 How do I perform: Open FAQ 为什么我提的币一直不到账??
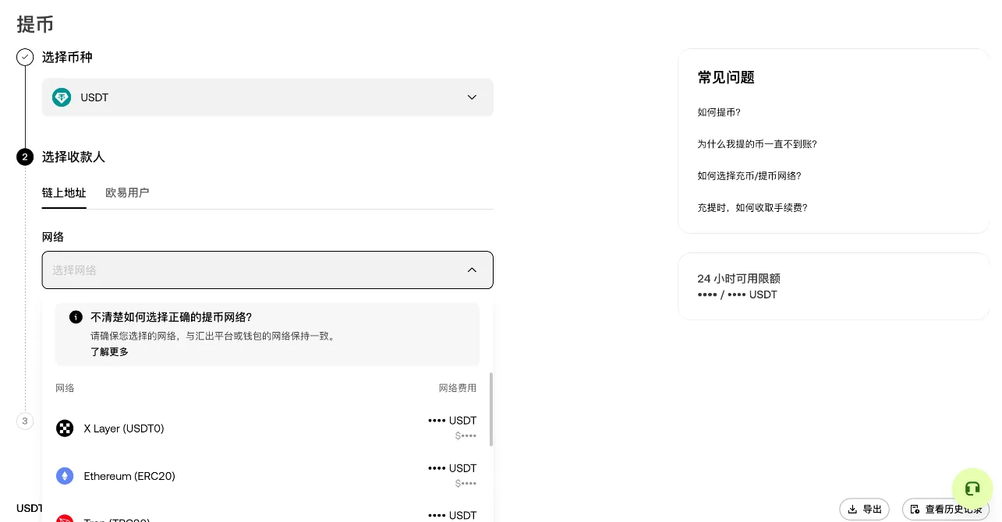point(757,144)
